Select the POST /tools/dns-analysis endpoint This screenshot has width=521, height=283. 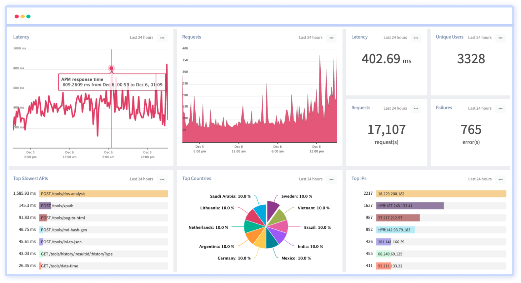[104, 194]
